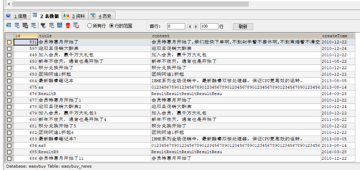Click title cell 最新酷睿笔记本7
360x170 pixels.
coord(94,139)
